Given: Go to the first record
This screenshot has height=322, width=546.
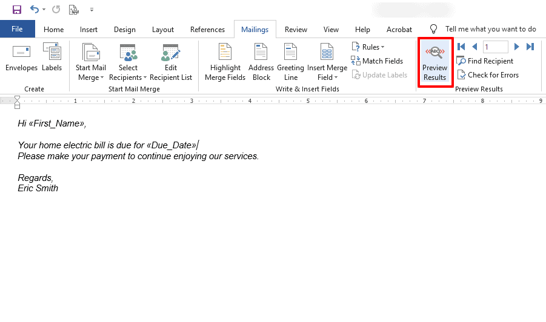Looking at the screenshot, I should (461, 47).
